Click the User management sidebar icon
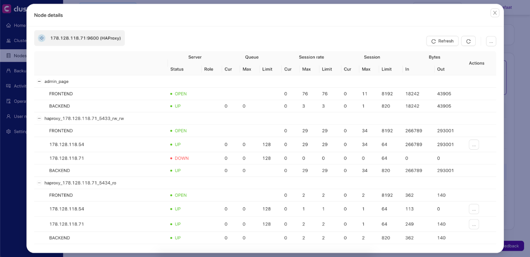530x257 pixels. coord(9,116)
